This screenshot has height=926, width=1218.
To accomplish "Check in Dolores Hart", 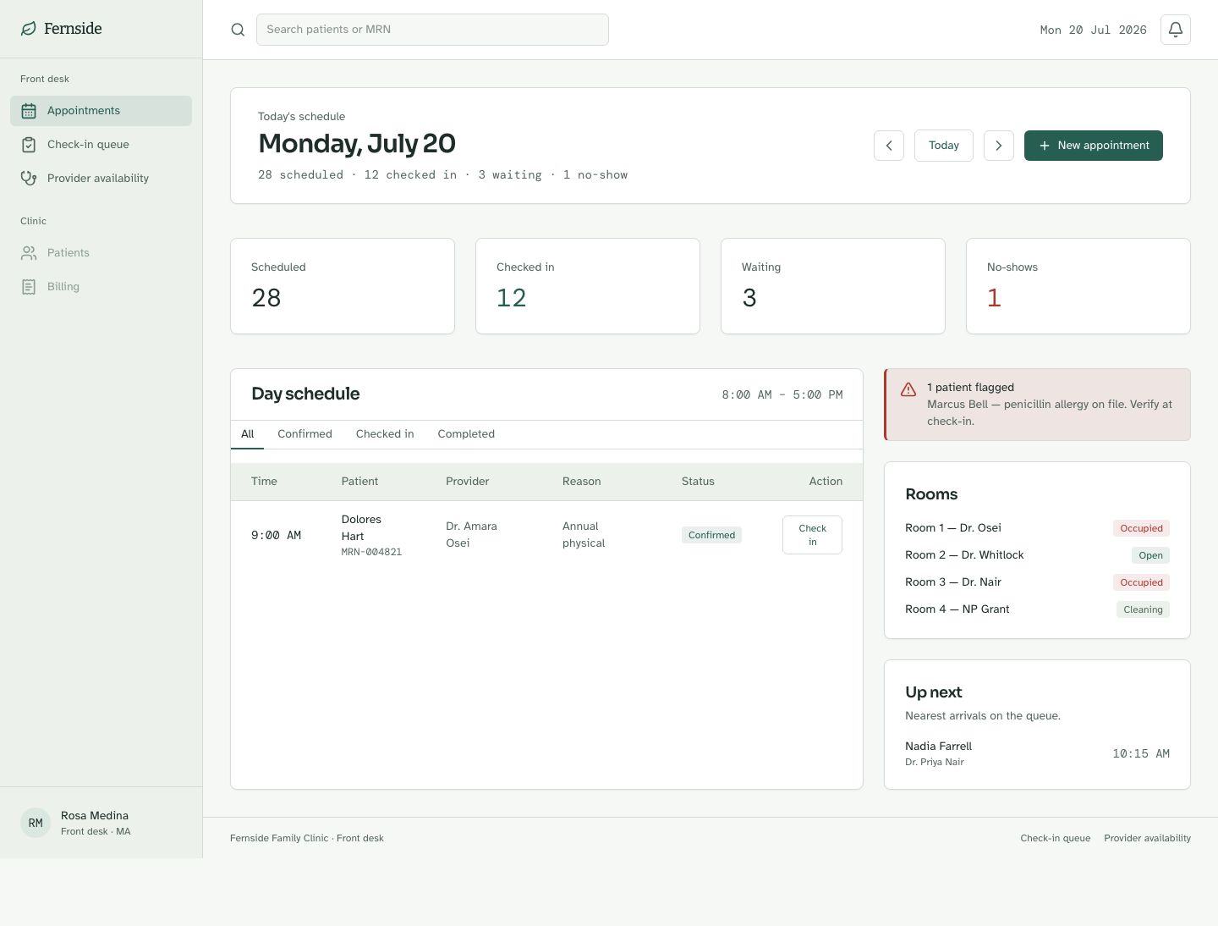I will click(812, 535).
